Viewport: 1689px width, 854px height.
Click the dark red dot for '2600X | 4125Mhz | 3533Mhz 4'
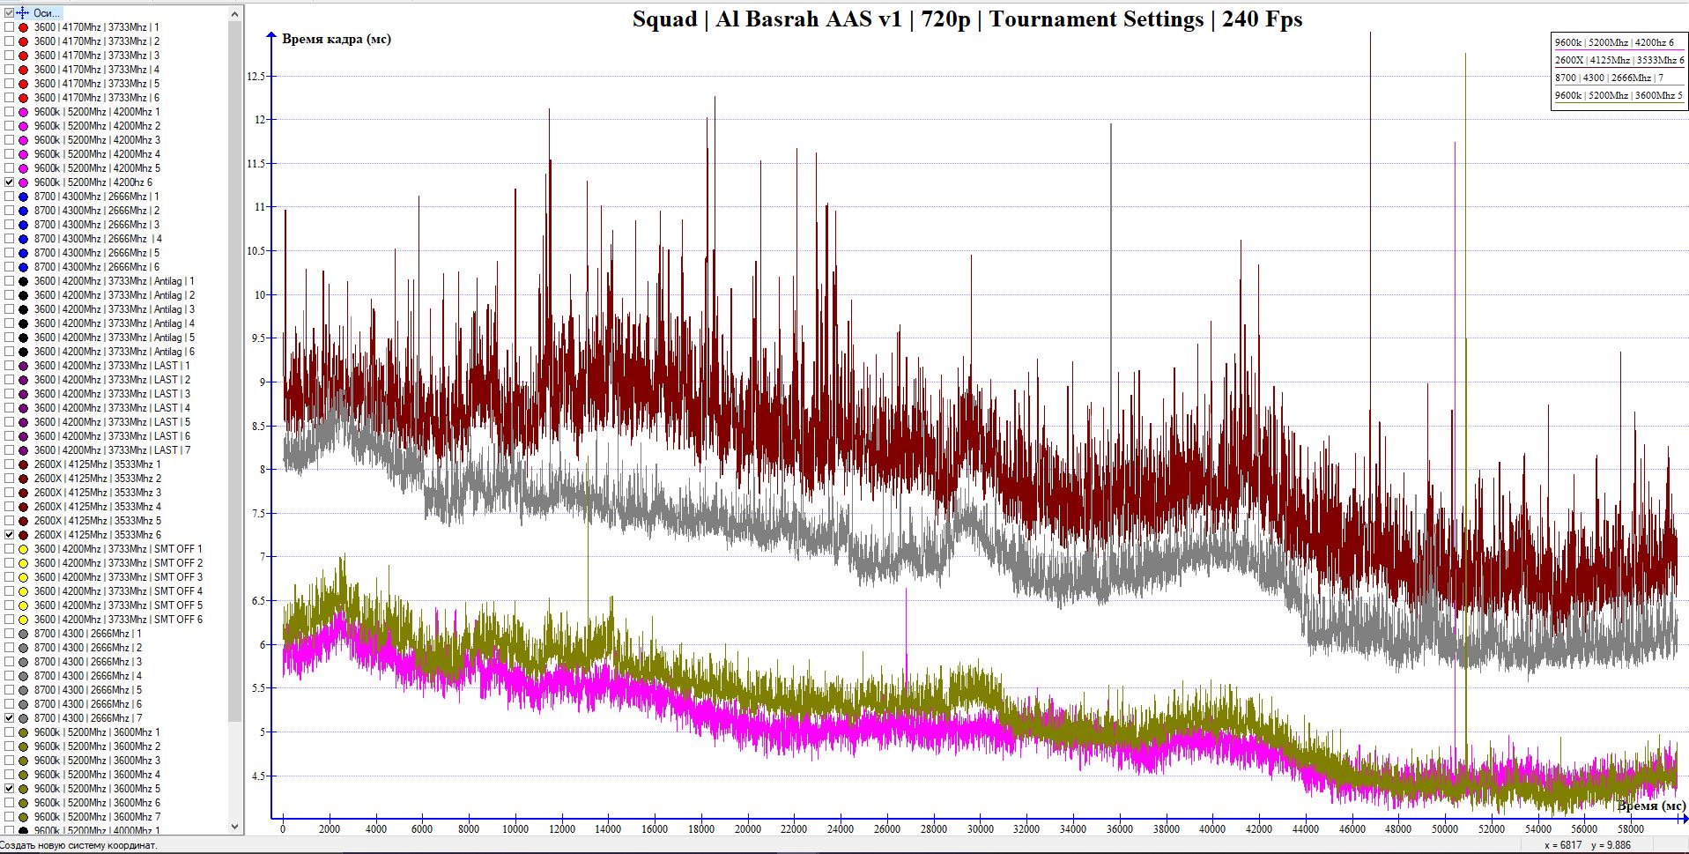[24, 507]
